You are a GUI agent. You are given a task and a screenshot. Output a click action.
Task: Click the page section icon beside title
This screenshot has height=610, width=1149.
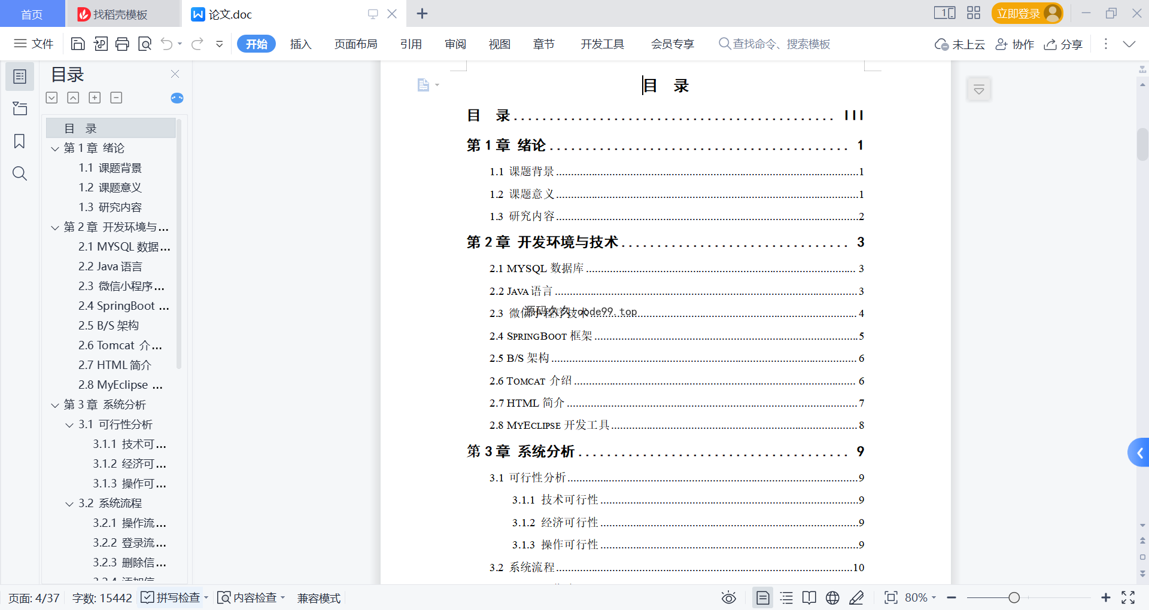tap(424, 85)
